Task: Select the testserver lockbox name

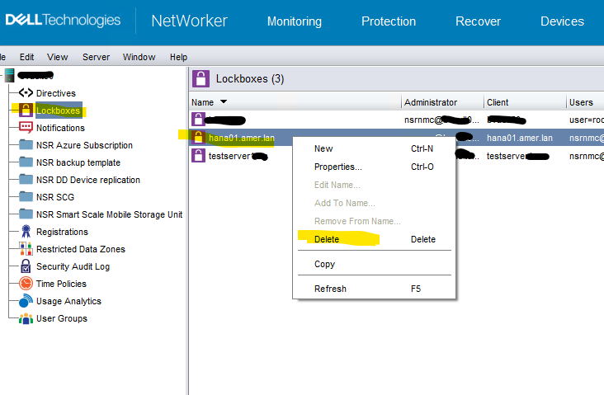Action: 238,156
